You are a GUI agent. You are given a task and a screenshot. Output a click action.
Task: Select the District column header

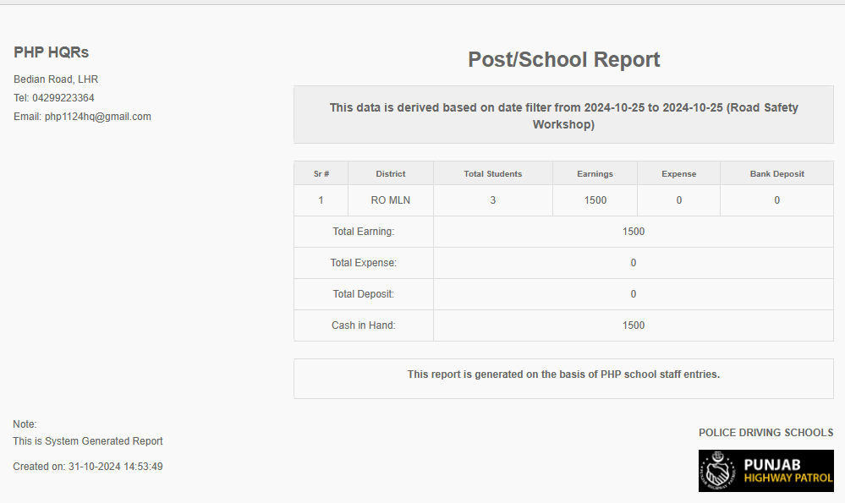pos(391,173)
